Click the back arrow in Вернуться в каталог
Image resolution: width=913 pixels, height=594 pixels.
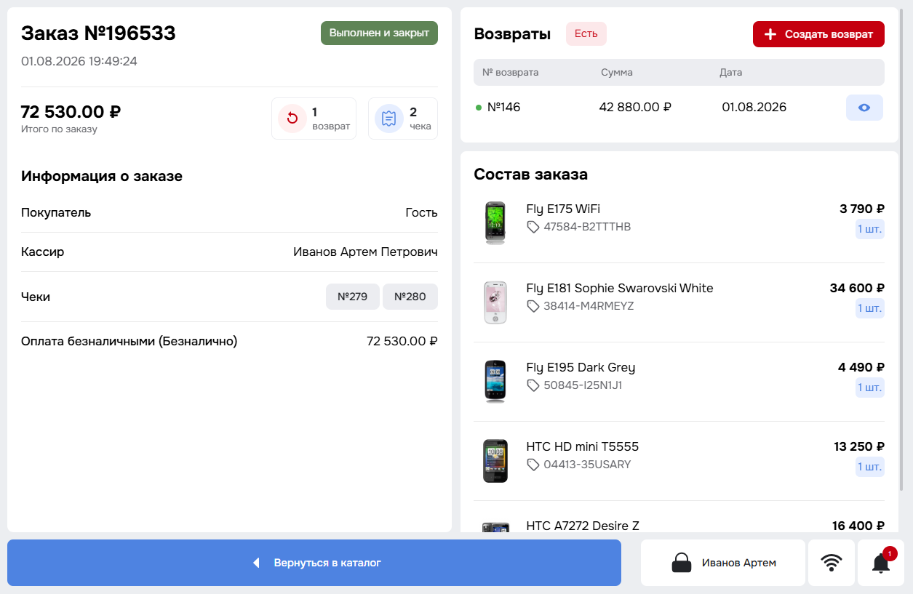tap(256, 563)
